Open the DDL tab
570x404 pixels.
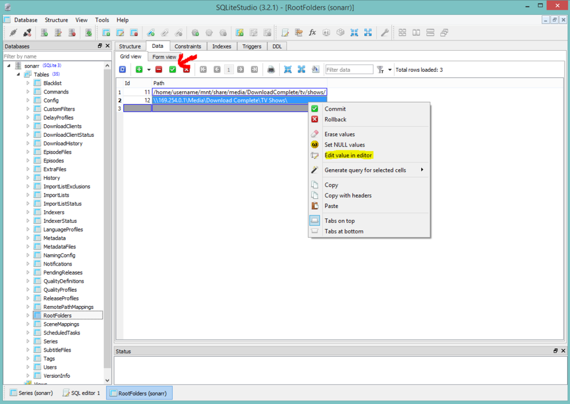pos(276,46)
